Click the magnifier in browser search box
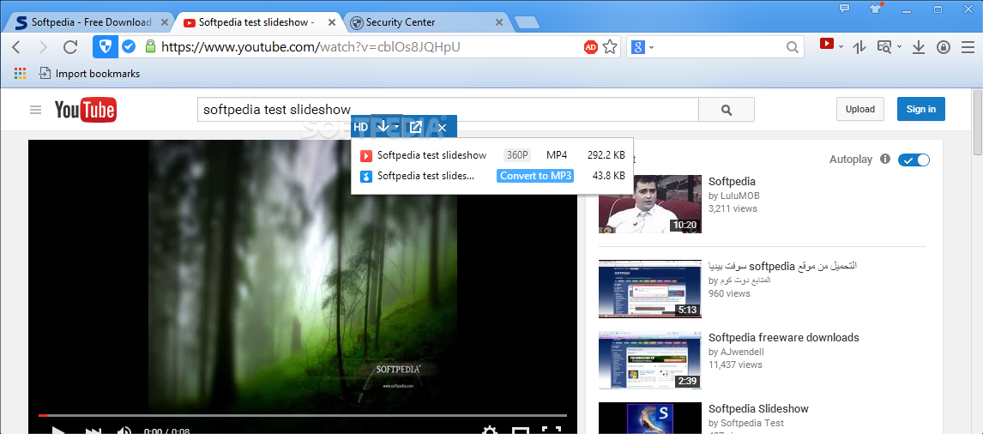 793,47
